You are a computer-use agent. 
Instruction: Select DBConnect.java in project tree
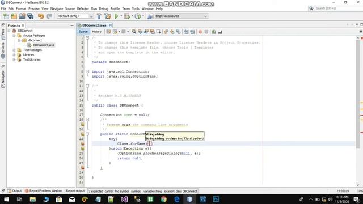tap(44, 45)
